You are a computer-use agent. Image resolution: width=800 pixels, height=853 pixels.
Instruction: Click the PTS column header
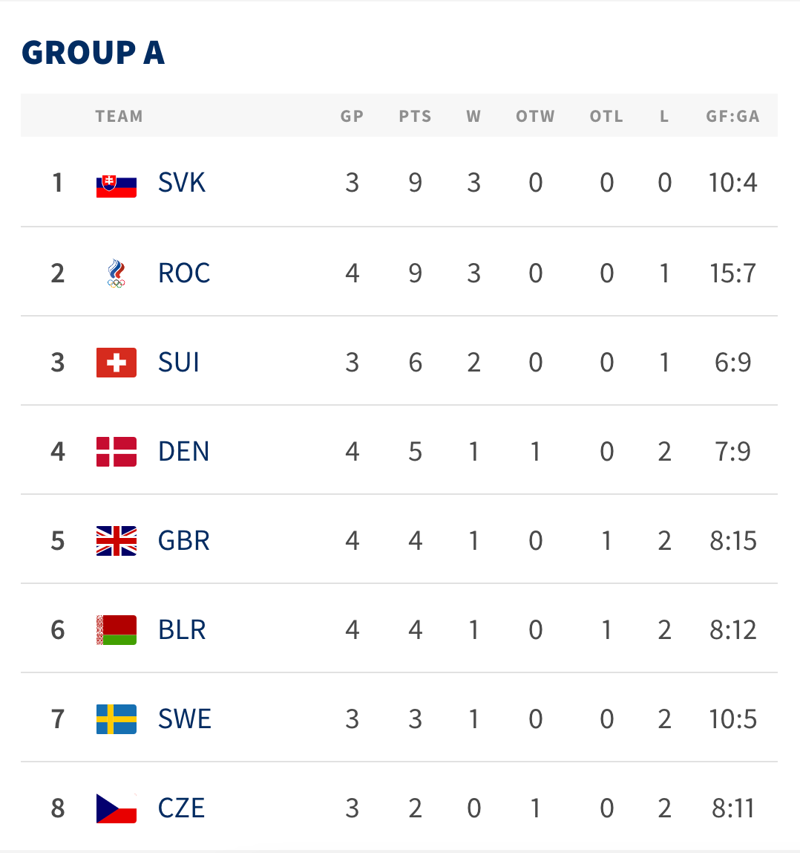pos(415,117)
